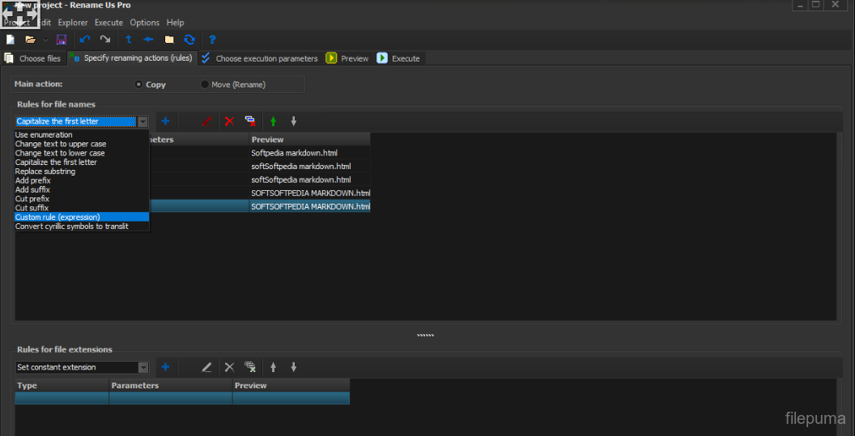The height and width of the screenshot is (436, 855).
Task: Add a new file name rule with plus icon
Action: 165,121
